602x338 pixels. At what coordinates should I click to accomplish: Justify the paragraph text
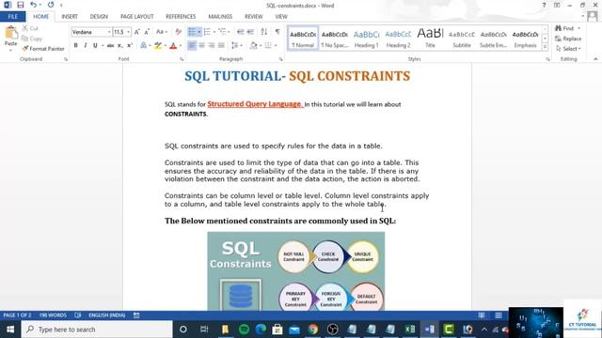pos(221,46)
